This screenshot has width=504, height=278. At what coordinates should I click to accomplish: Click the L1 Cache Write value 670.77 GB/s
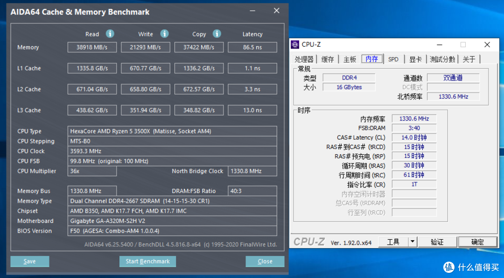[x=145, y=68]
